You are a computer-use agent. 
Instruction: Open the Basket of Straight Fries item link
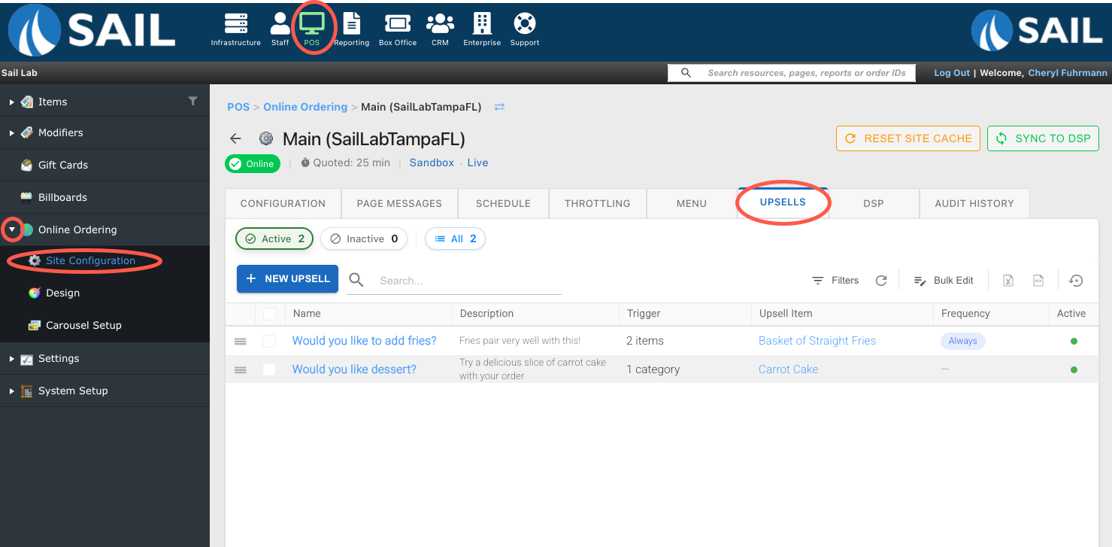click(x=817, y=341)
